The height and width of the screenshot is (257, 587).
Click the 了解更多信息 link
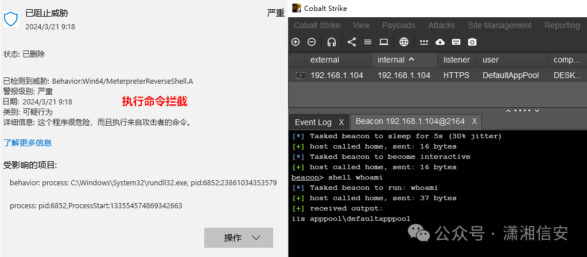tap(28, 143)
